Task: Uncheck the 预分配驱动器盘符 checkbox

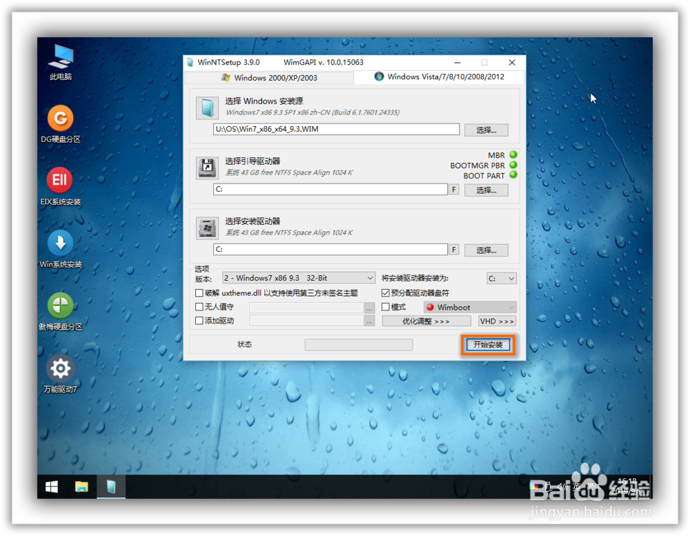Action: point(386,293)
